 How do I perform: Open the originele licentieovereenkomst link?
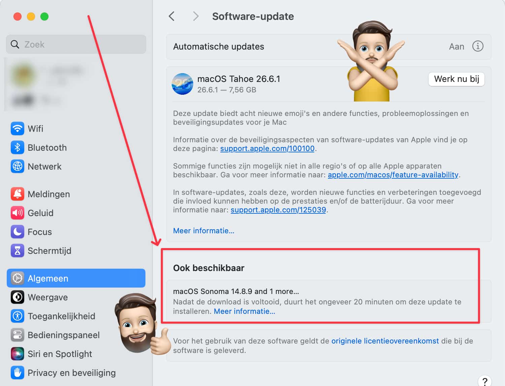pos(385,341)
